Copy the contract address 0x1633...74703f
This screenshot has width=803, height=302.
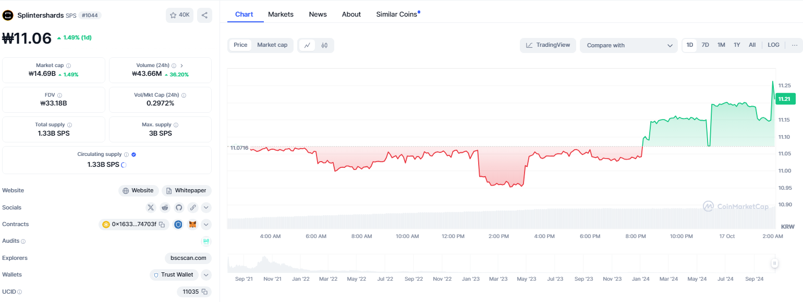(162, 225)
